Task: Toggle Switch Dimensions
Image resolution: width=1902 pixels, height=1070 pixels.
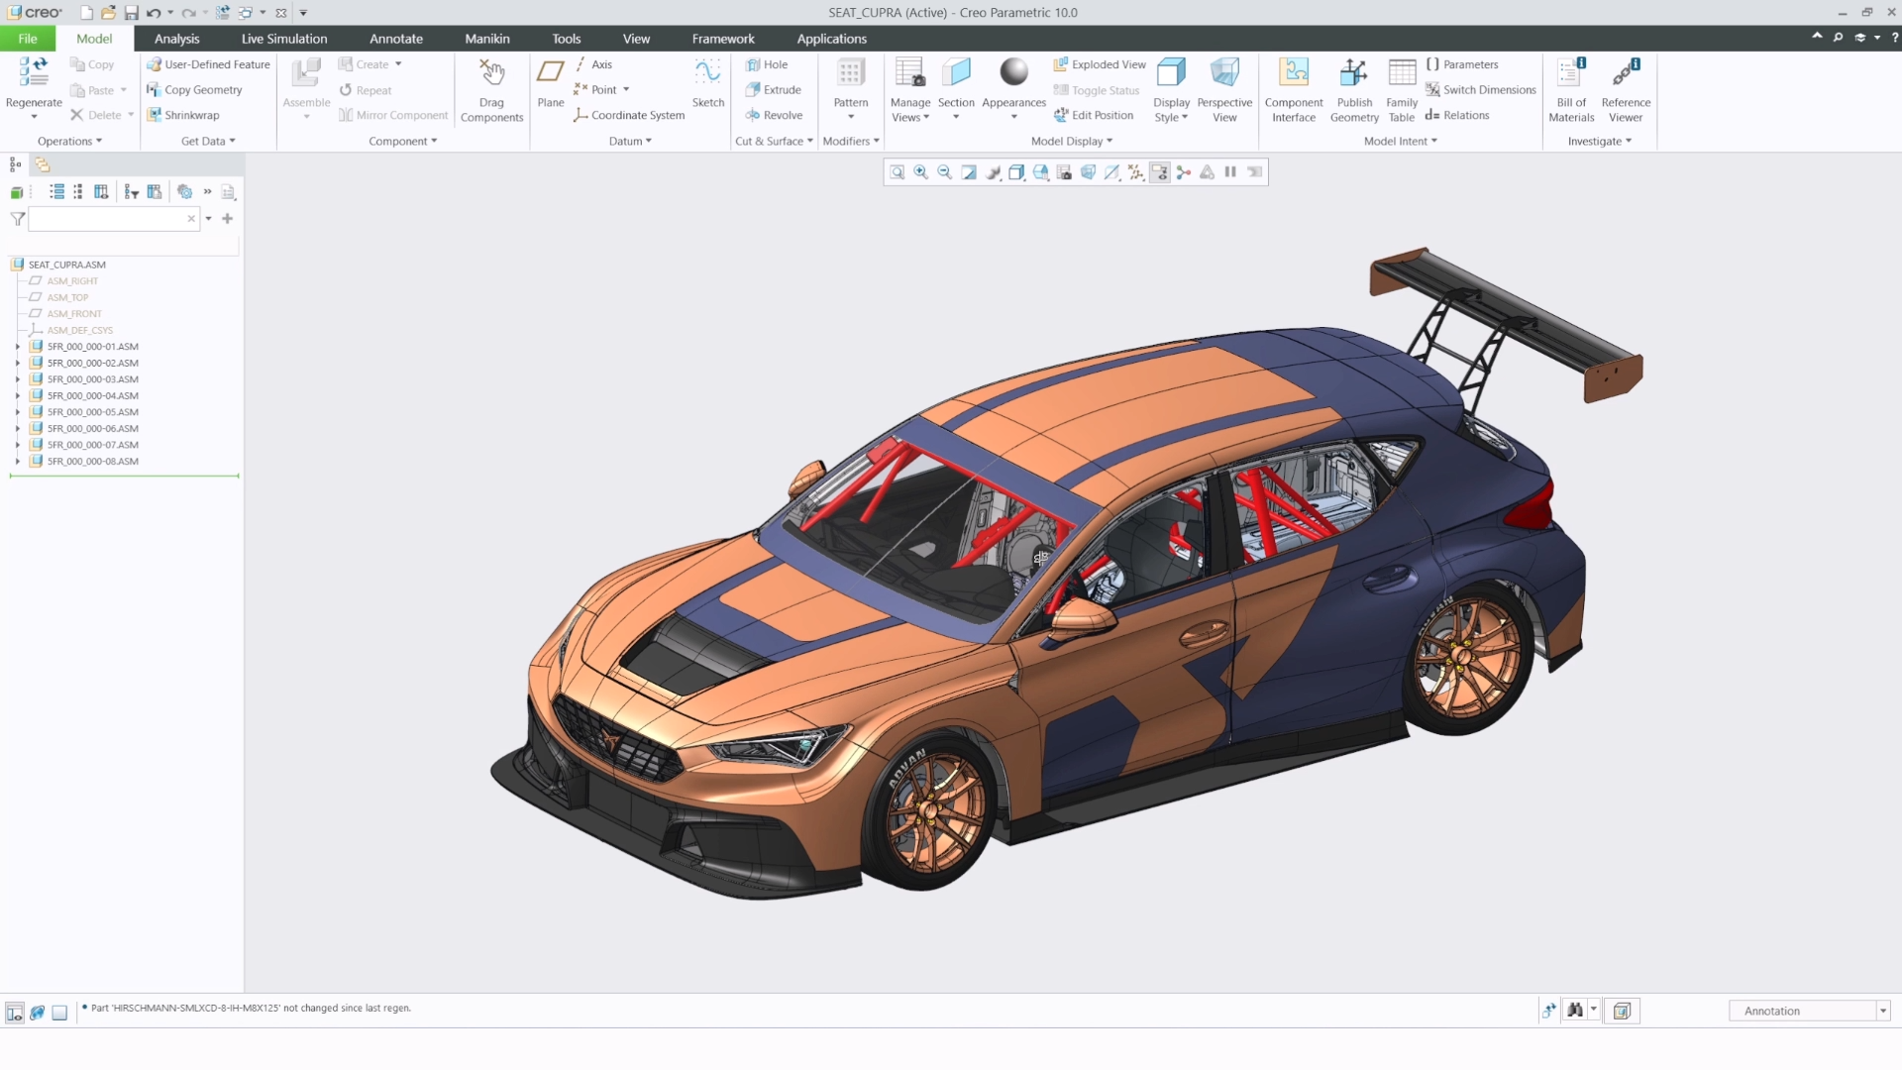Action: pyautogui.click(x=1481, y=90)
